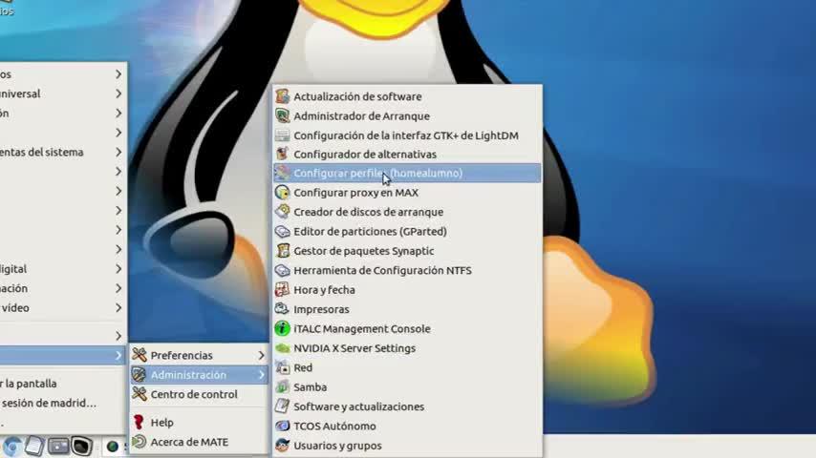Image resolution: width=816 pixels, height=458 pixels.
Task: Click Samba label
Action: click(x=311, y=387)
